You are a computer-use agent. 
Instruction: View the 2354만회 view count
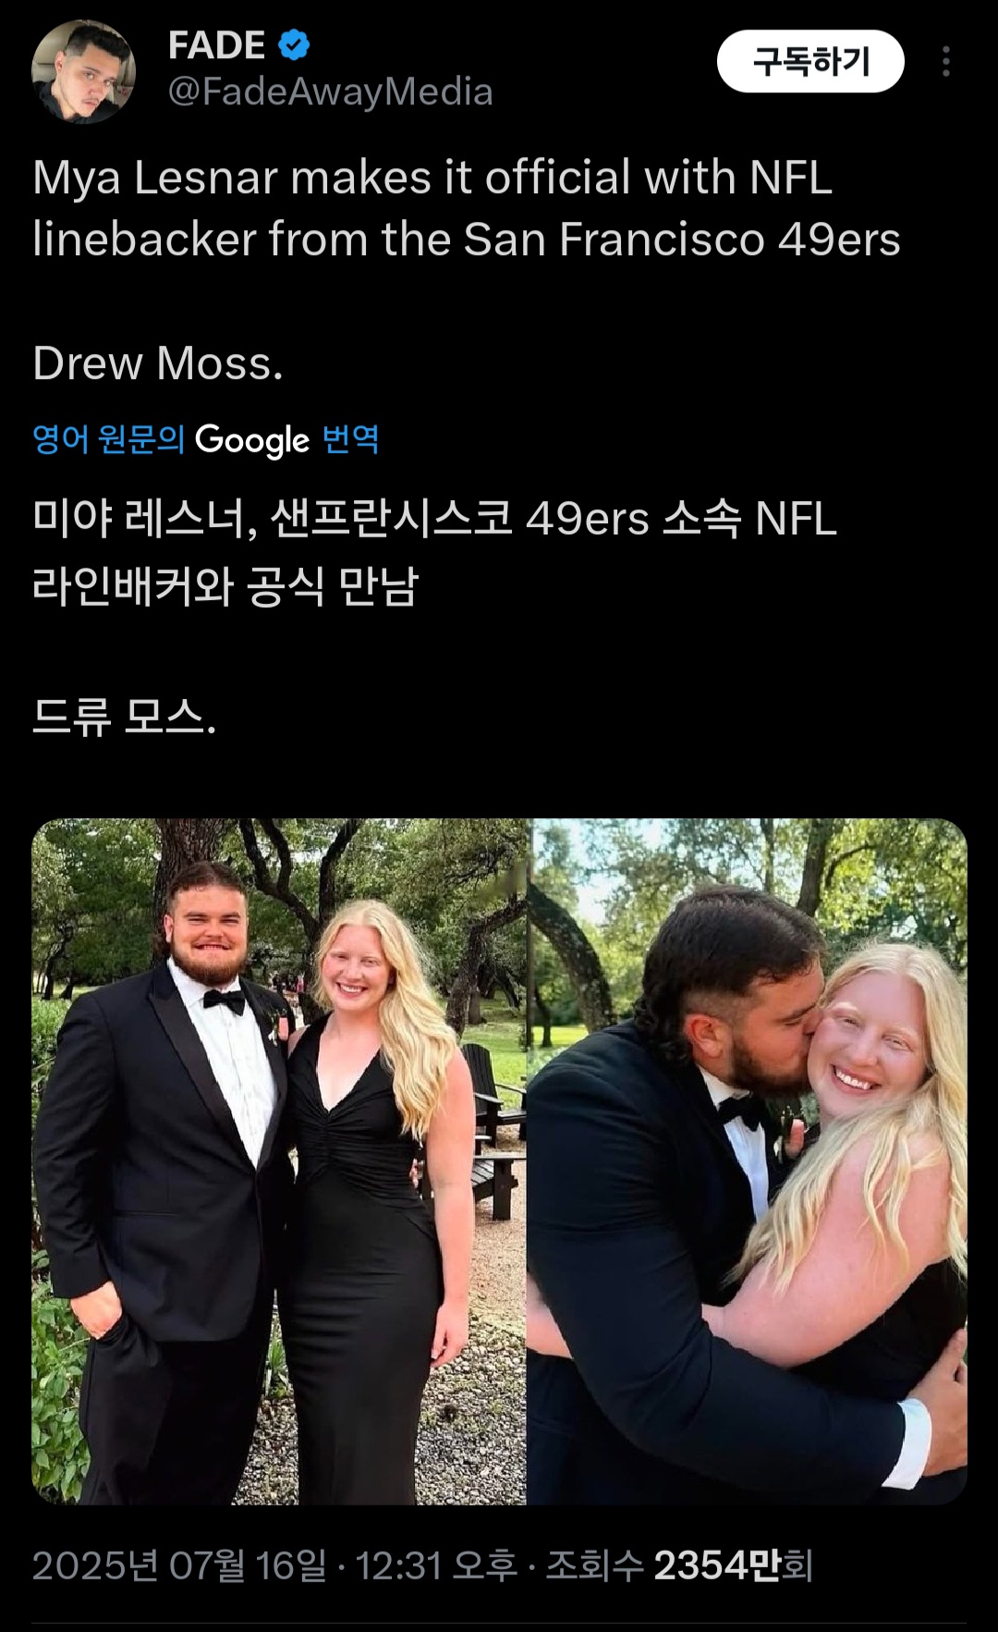tap(733, 1565)
